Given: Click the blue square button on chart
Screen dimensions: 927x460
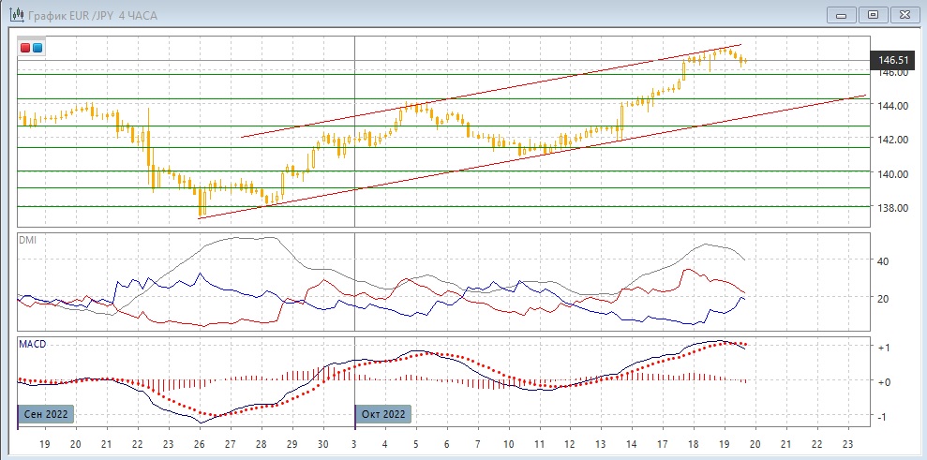Looking at the screenshot, I should [x=37, y=47].
